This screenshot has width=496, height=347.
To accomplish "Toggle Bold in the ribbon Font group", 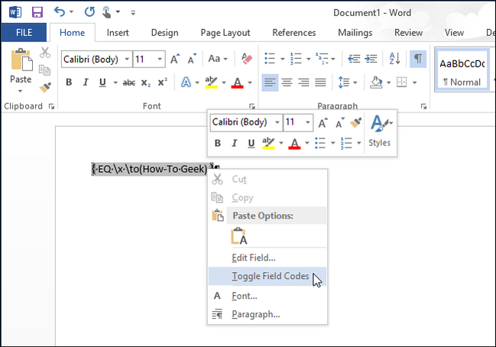I will click(68, 83).
